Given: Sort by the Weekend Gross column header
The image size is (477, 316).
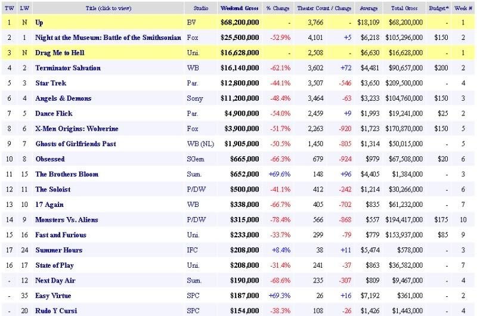Looking at the screenshot, I should (x=239, y=8).
